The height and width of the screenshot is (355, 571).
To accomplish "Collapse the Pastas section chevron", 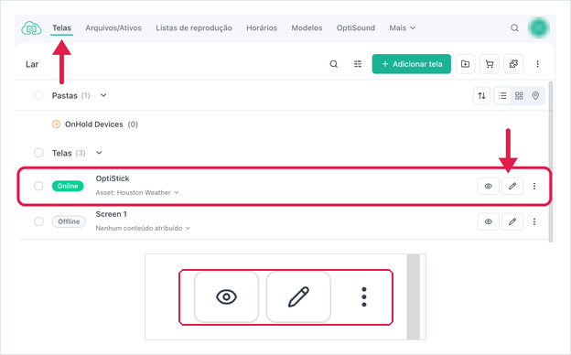I will point(103,95).
